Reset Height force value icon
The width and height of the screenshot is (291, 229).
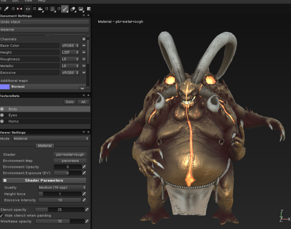point(84,194)
